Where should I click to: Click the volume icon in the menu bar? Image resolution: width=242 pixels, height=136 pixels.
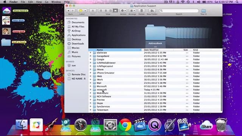pyautogui.click(x=199, y=2)
